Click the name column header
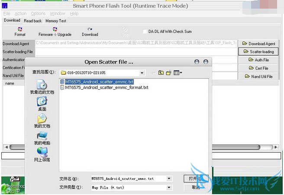 coord(10,83)
